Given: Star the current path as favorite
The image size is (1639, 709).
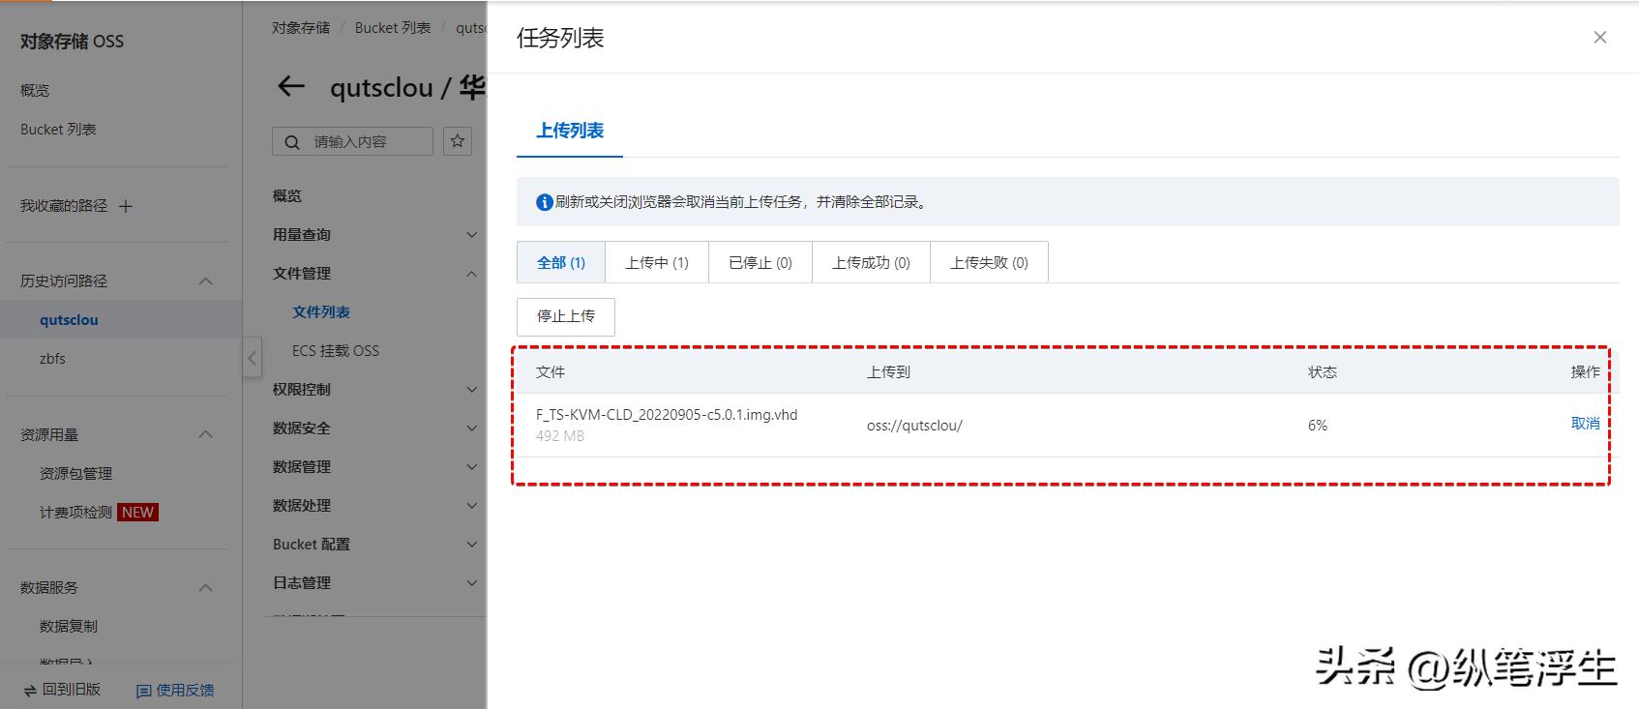Looking at the screenshot, I should 458,141.
